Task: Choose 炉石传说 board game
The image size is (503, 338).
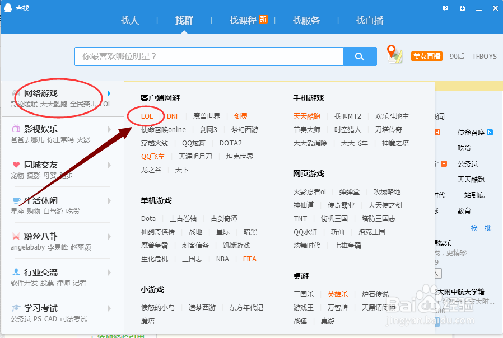Action: tap(375, 294)
